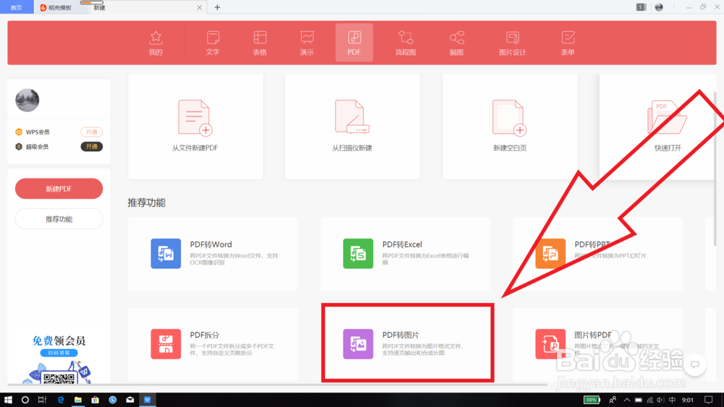Image resolution: width=724 pixels, height=407 pixels.
Task: Open Microsoft Edge from taskbar
Action: [61, 400]
